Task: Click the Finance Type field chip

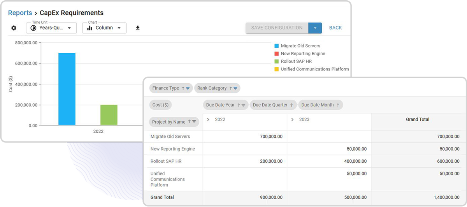Action: [x=171, y=88]
